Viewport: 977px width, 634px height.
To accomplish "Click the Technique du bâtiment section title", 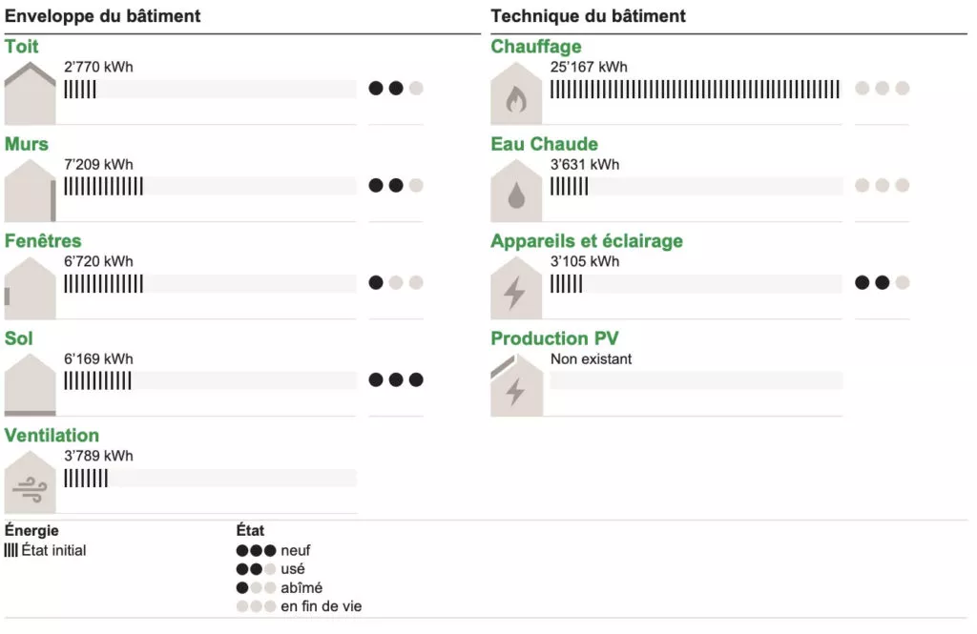I will pyautogui.click(x=588, y=16).
